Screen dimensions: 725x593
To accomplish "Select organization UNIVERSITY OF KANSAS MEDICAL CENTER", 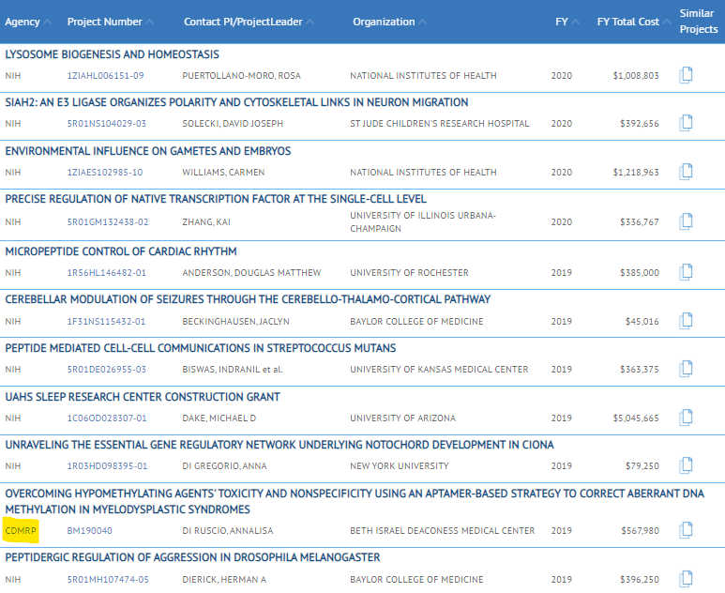I will pos(439,369).
